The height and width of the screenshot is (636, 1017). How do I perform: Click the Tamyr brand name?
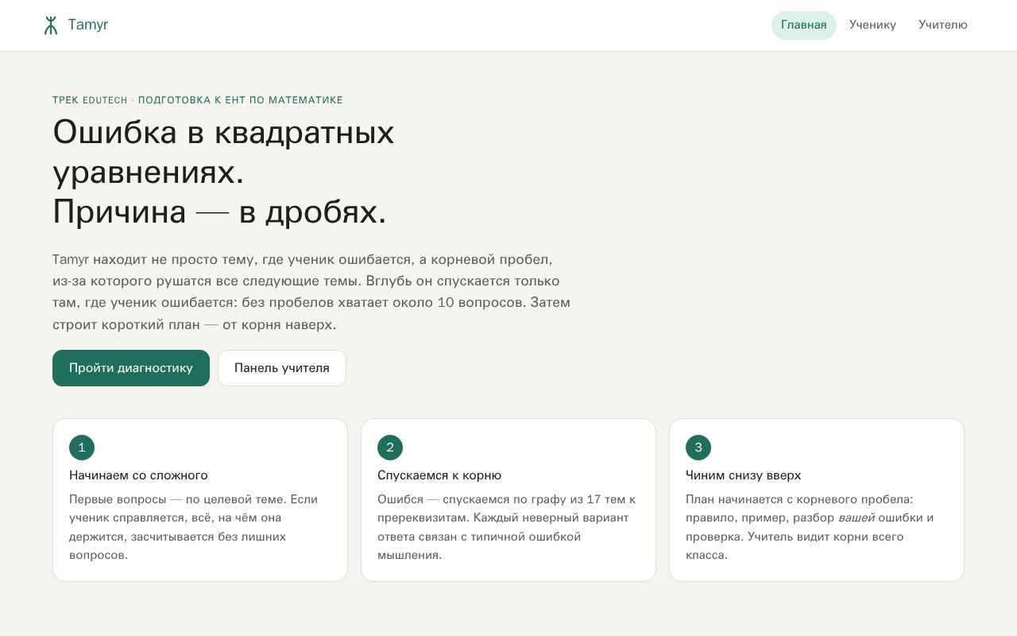pos(88,25)
